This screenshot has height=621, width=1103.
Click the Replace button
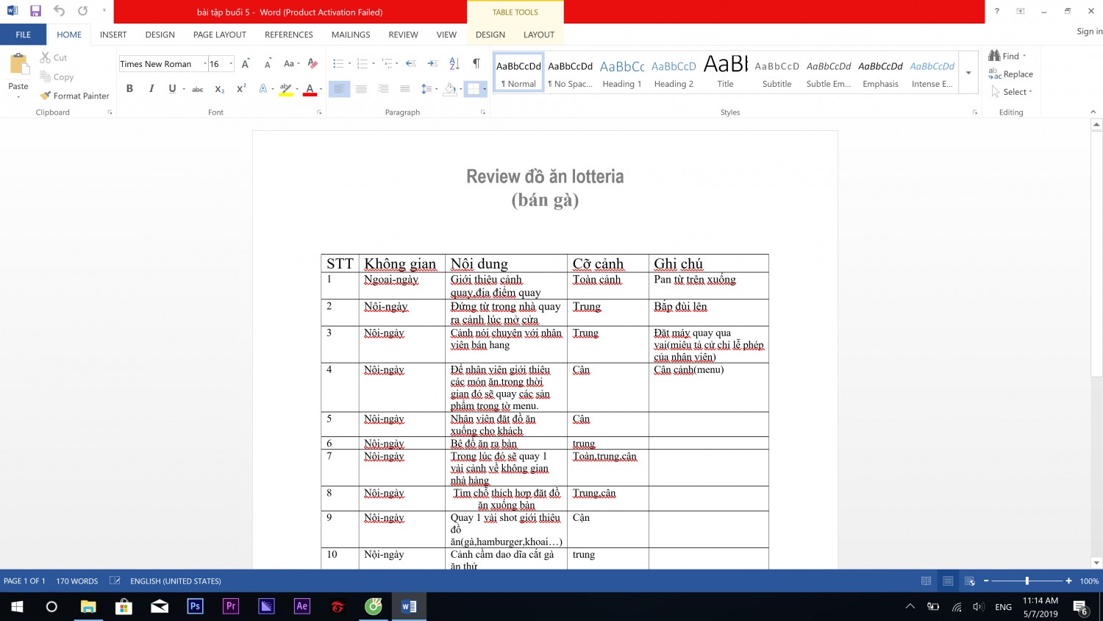[x=1011, y=74]
